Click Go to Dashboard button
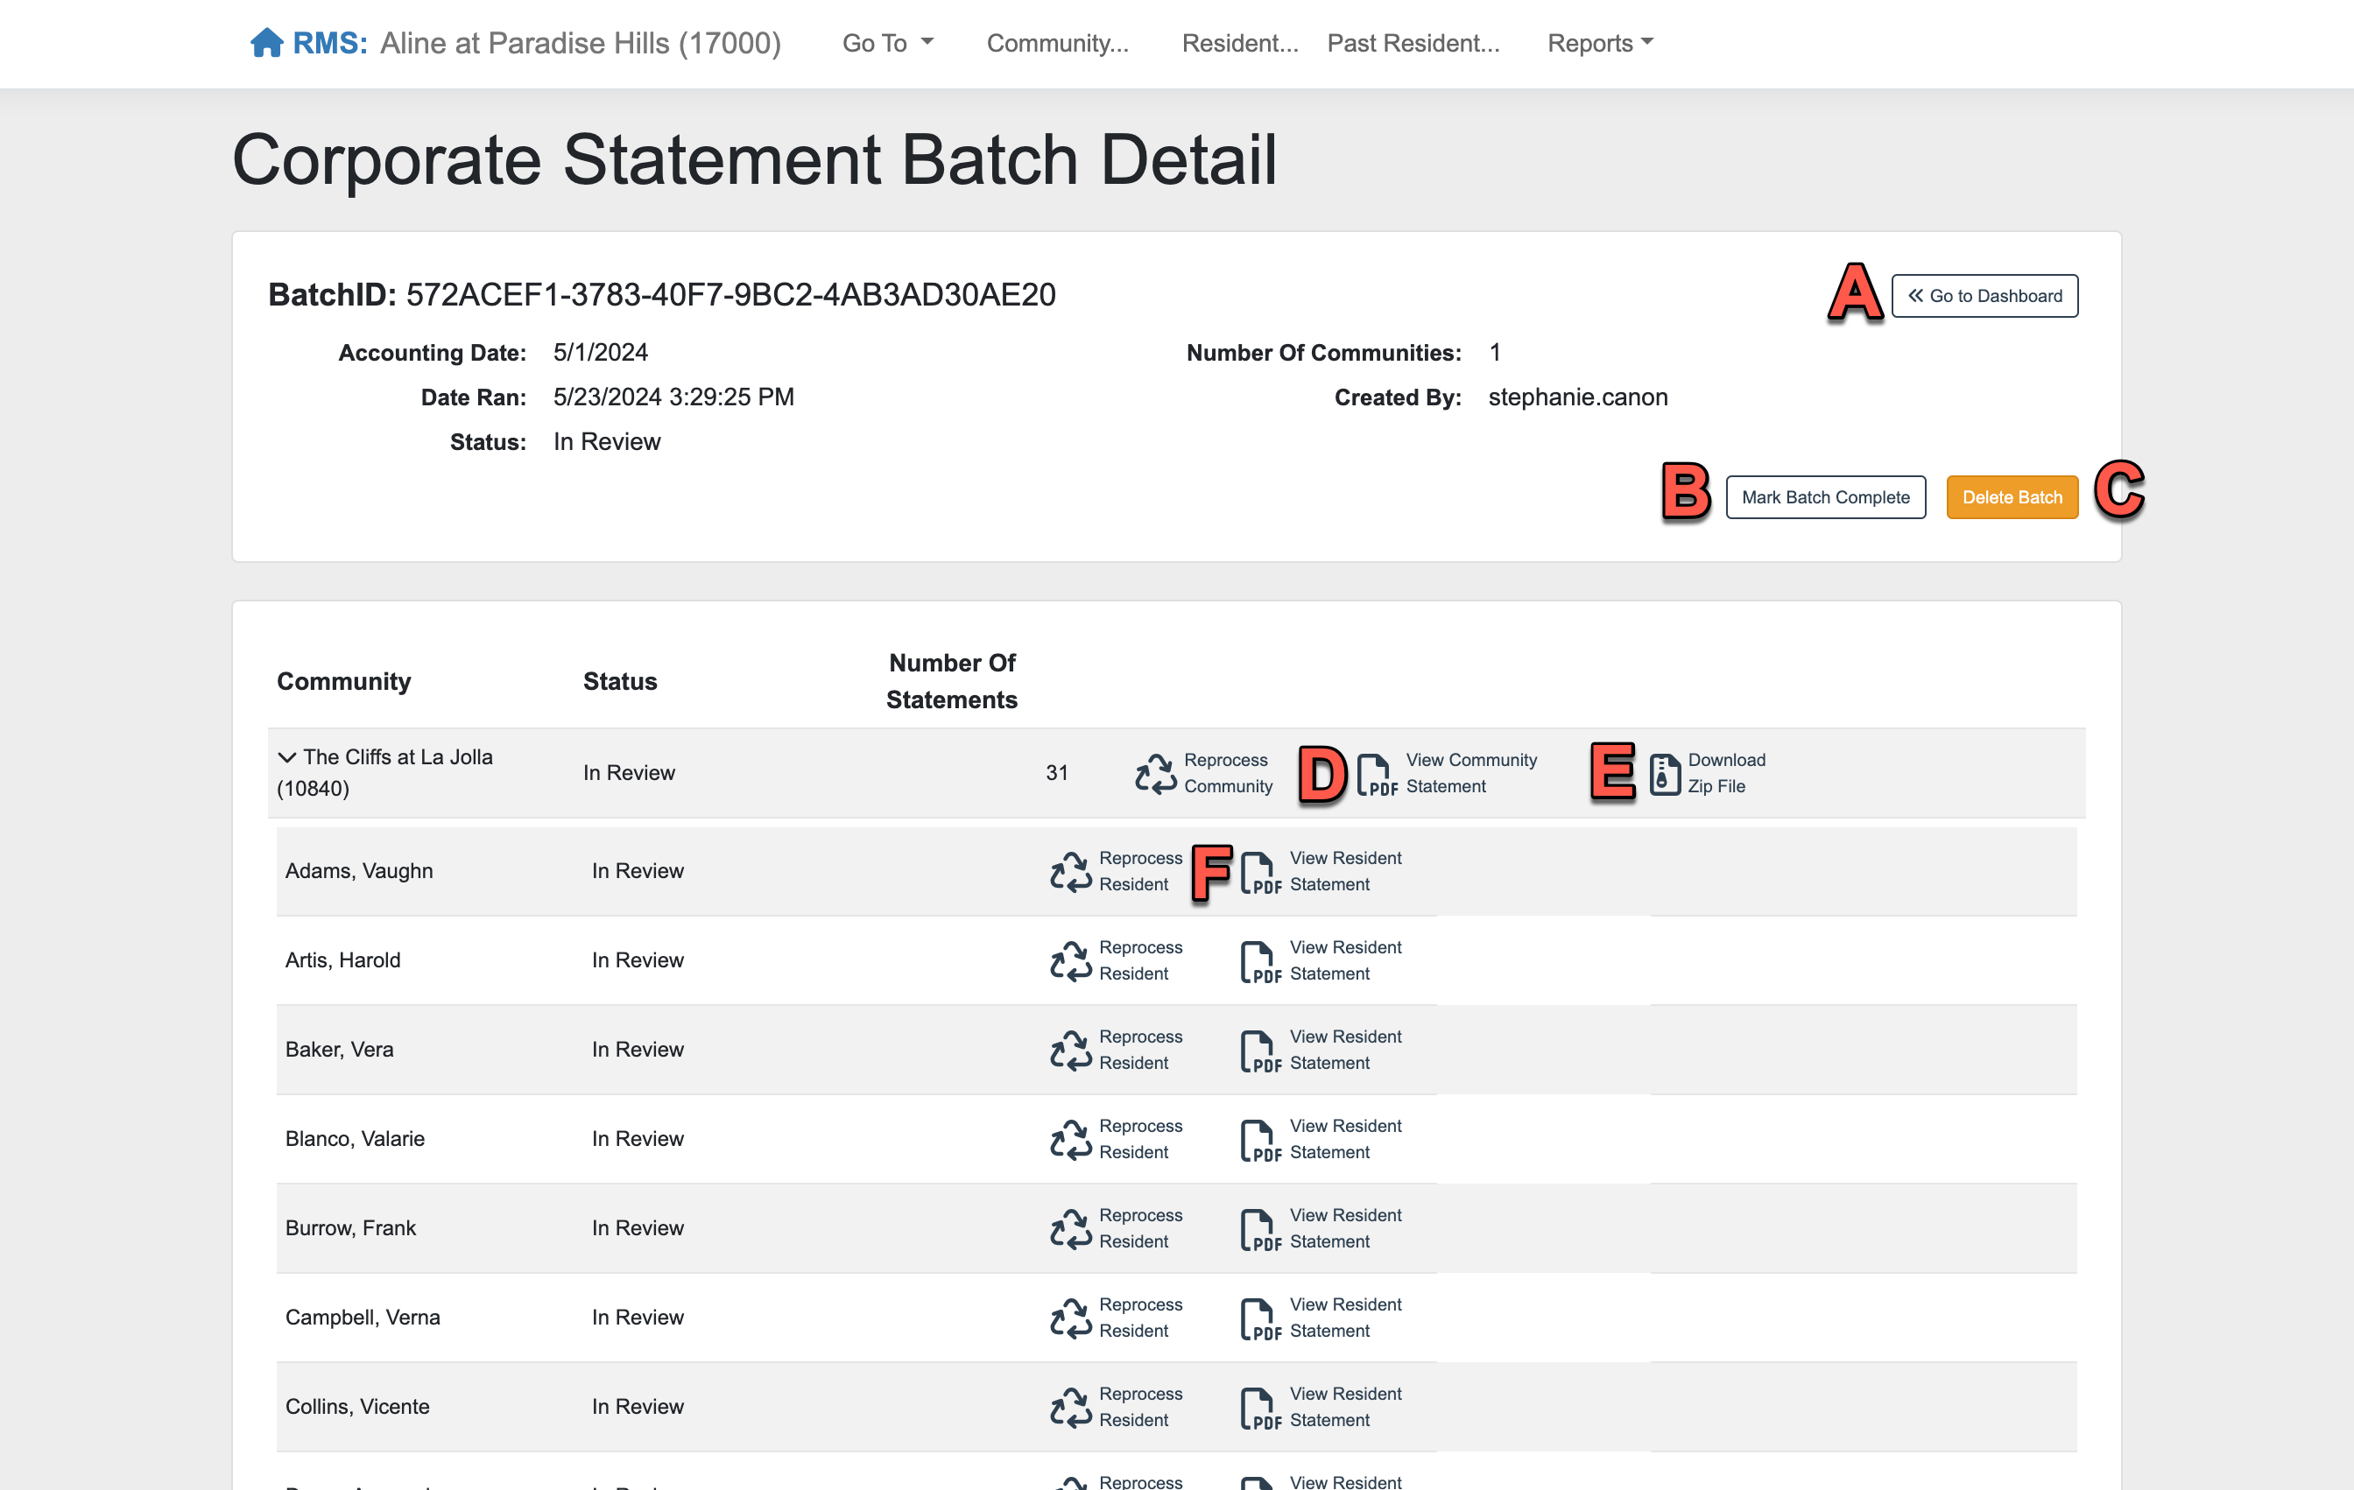 (x=1984, y=296)
